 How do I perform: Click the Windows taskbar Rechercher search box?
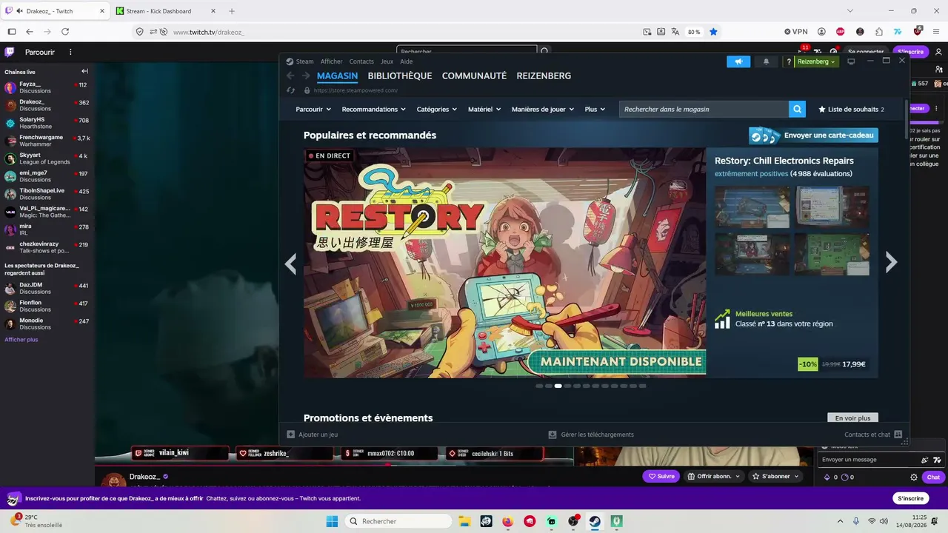pos(398,521)
